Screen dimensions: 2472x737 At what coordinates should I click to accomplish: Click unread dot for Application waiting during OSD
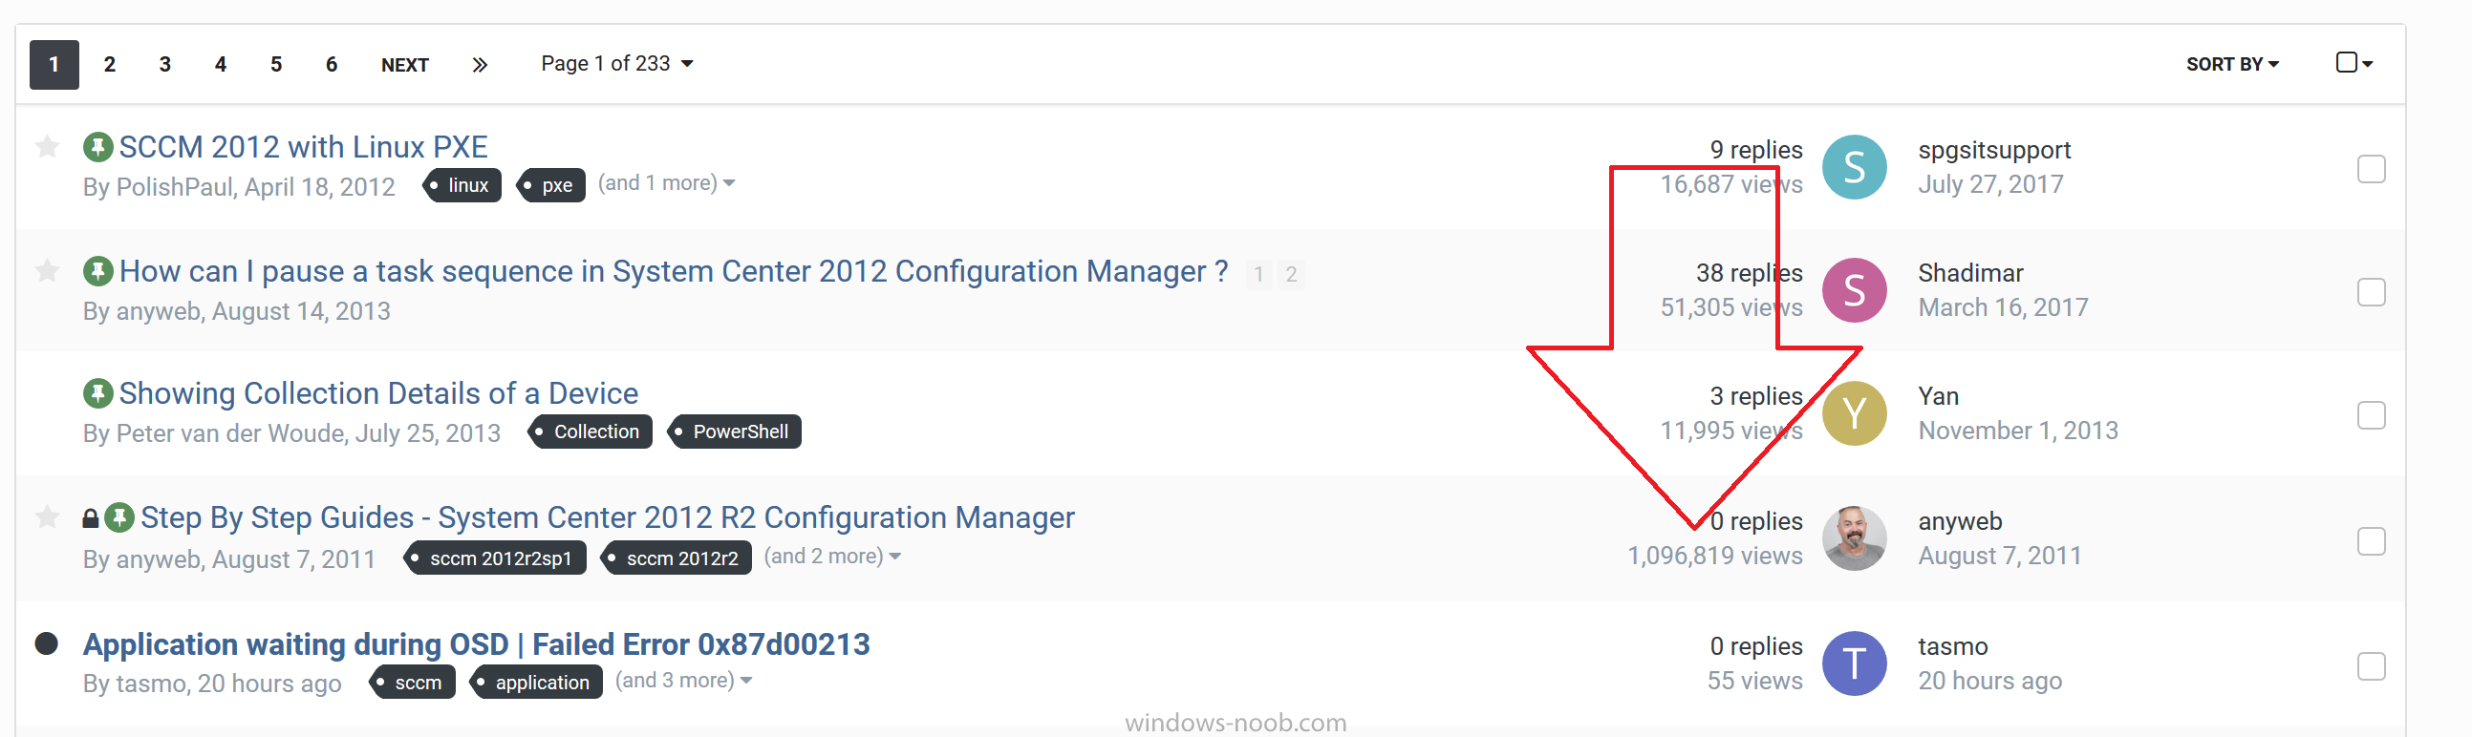(46, 643)
